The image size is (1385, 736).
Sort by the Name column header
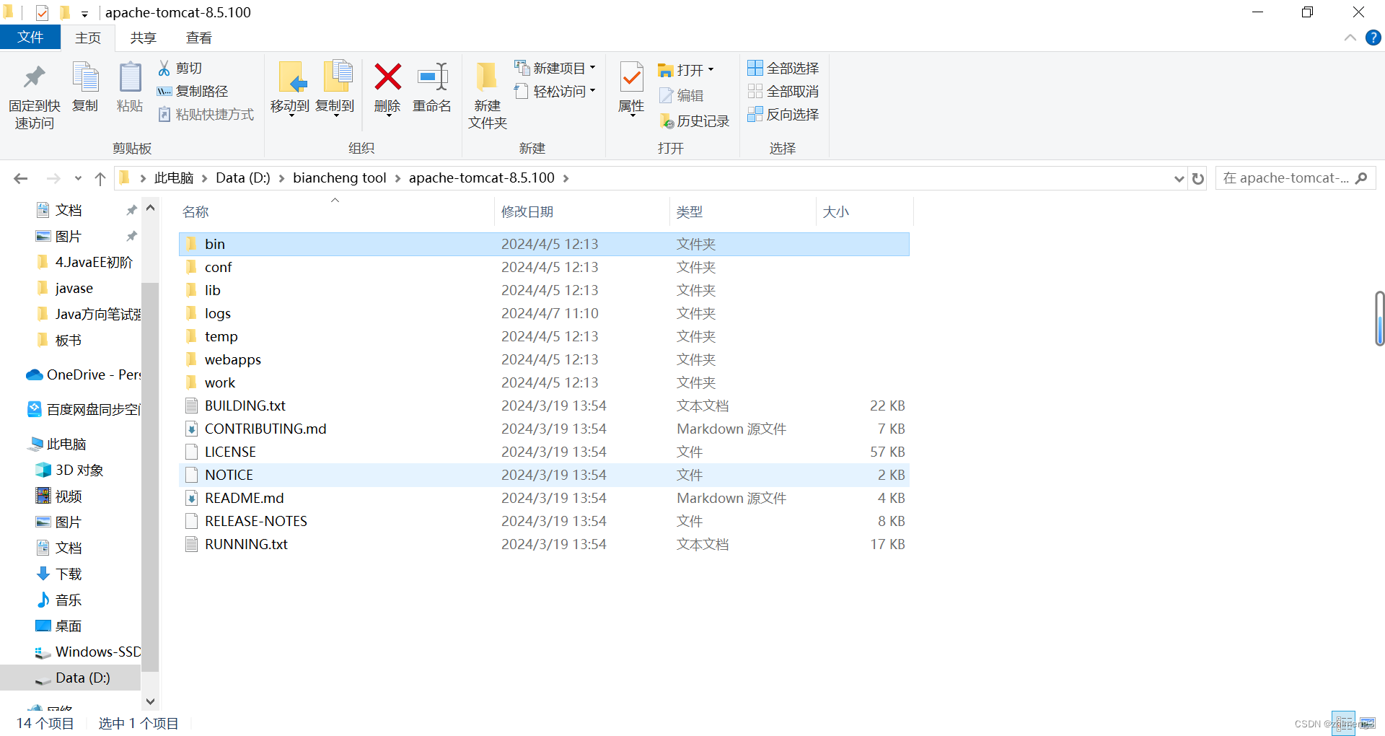335,211
